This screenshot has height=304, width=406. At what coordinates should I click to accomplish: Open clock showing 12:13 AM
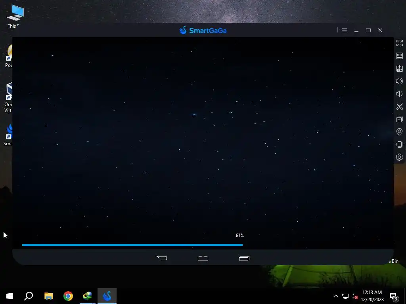[372, 296]
